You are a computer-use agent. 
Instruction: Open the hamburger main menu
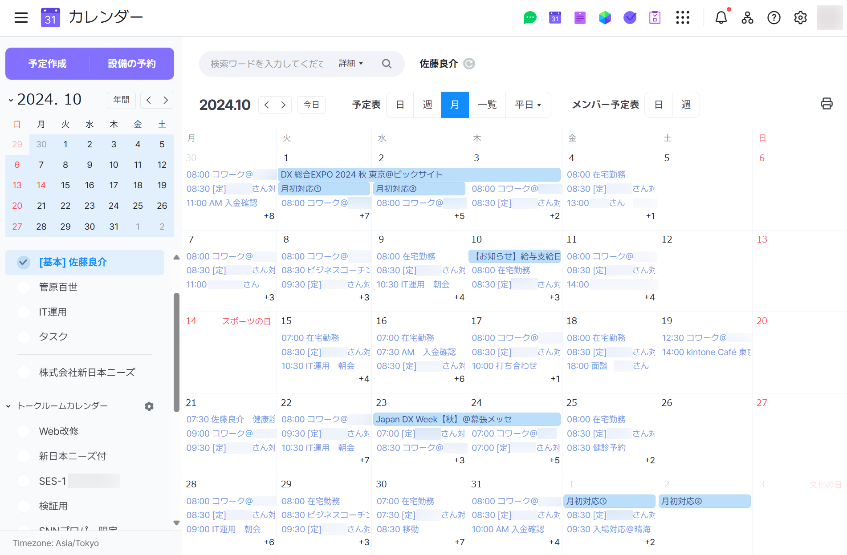[21, 18]
